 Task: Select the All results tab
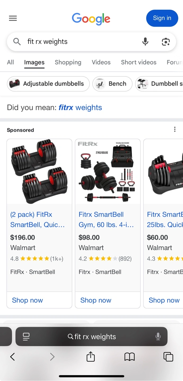10,62
